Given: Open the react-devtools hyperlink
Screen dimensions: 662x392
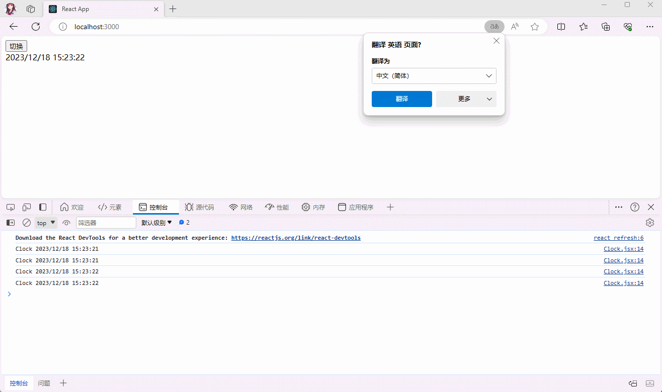Looking at the screenshot, I should (x=296, y=238).
